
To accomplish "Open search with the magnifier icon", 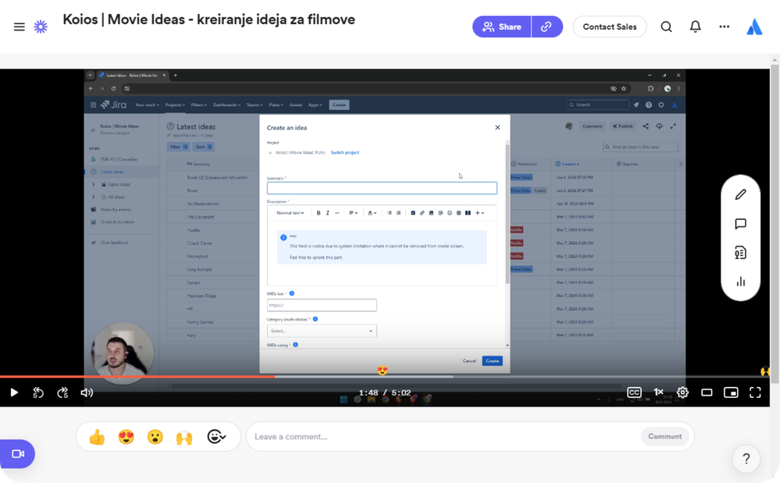I will [x=666, y=27].
